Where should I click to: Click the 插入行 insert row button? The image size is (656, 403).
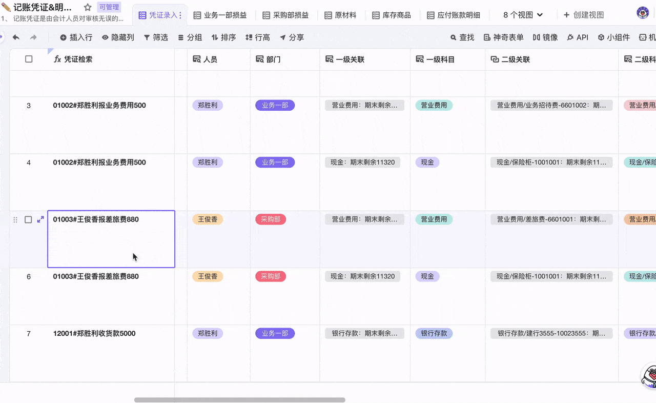point(76,37)
